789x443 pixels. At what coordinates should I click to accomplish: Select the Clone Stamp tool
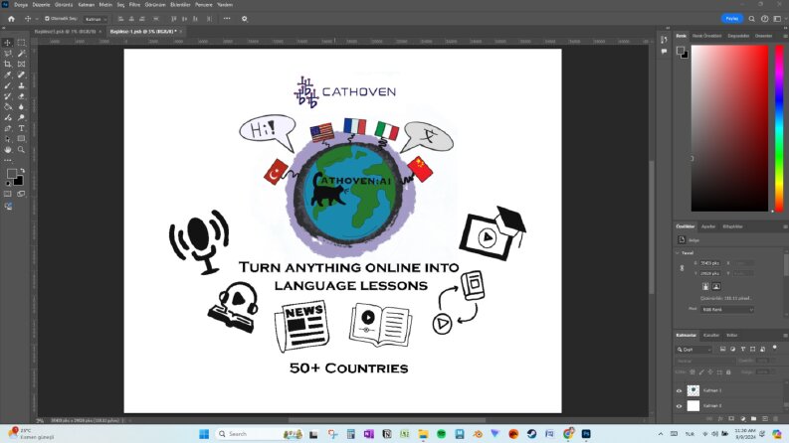pyautogui.click(x=21, y=85)
